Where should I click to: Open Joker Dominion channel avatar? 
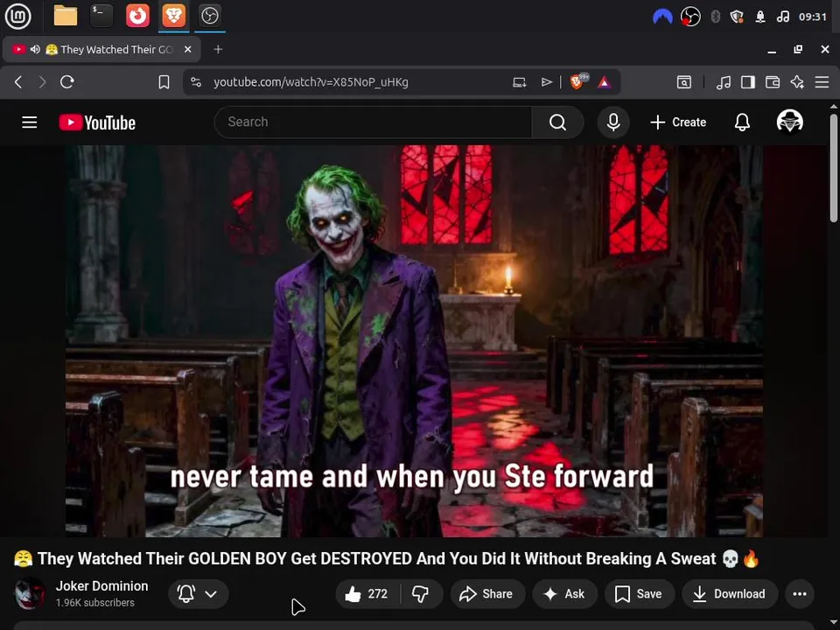[x=29, y=593]
